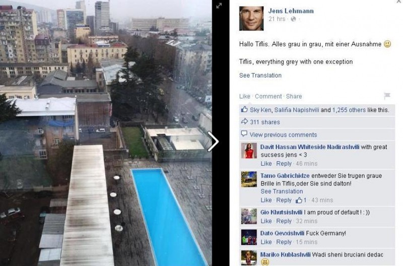Click the share arrow icon by 311 shares
Image resolution: width=403 pixels, height=266 pixels.
(244, 121)
